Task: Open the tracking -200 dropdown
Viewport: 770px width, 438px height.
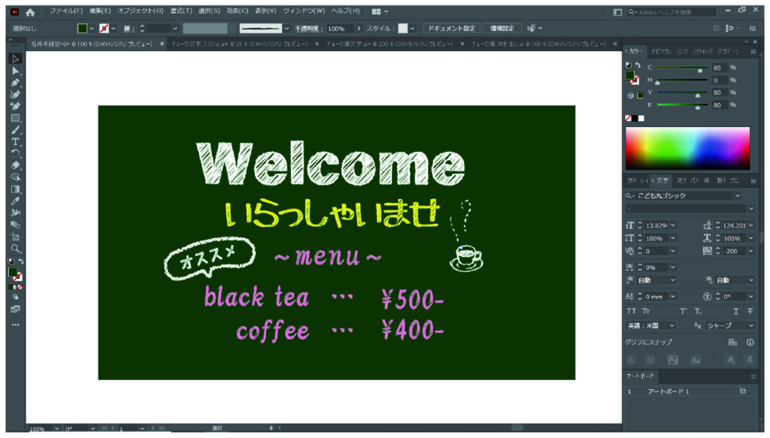Action: pos(751,251)
